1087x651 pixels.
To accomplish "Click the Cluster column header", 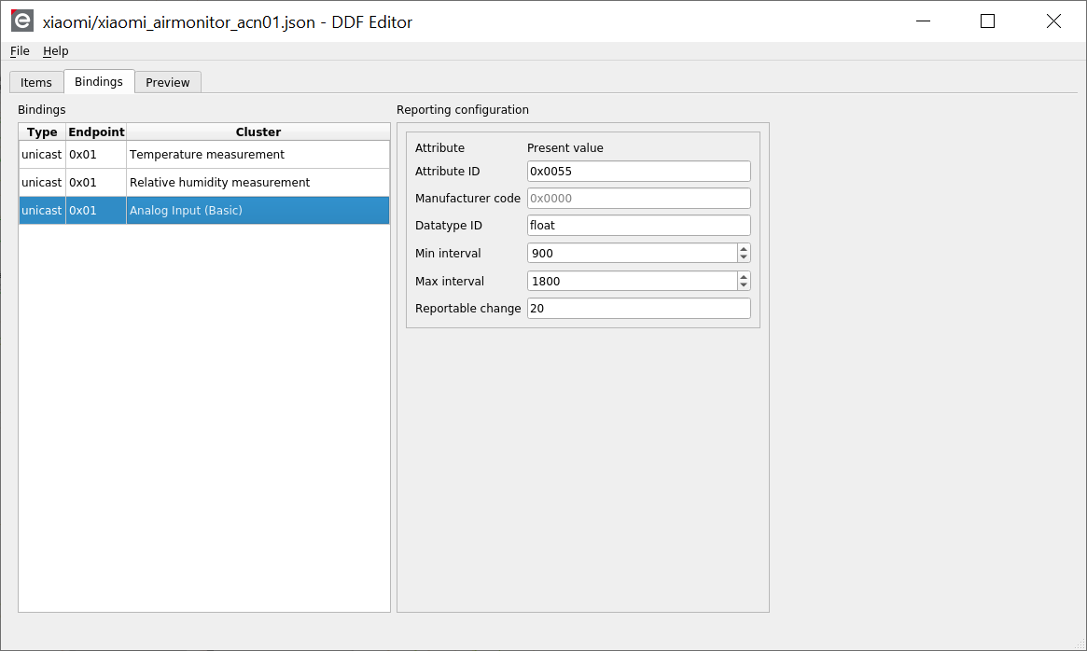I will (258, 132).
